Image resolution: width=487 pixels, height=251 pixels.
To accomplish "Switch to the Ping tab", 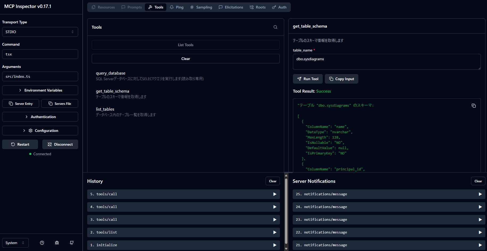I will tap(177, 7).
